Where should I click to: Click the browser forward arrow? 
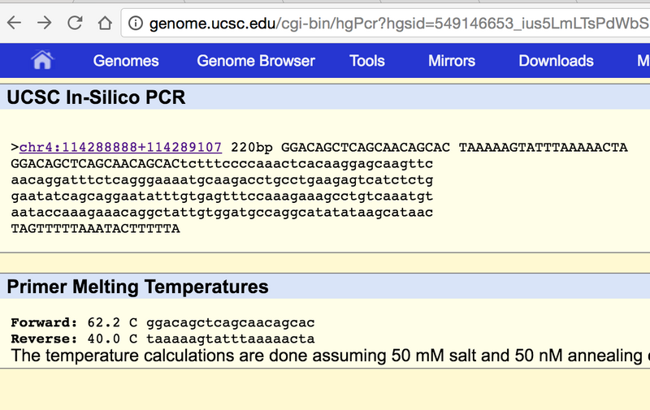[x=45, y=23]
